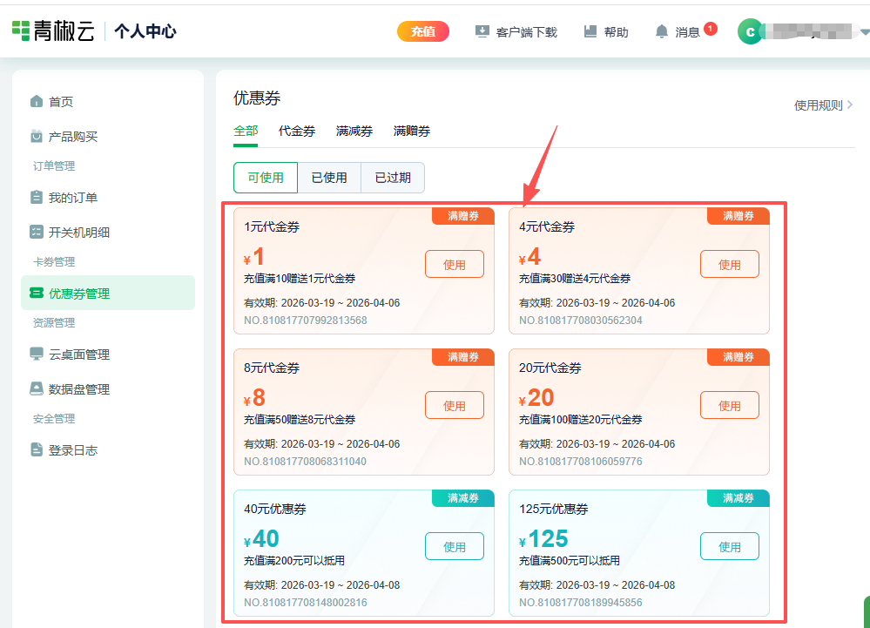
Task: Click the 帮助 book icon
Action: tap(590, 32)
